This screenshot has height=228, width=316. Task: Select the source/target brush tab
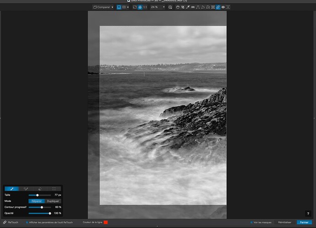point(26,189)
